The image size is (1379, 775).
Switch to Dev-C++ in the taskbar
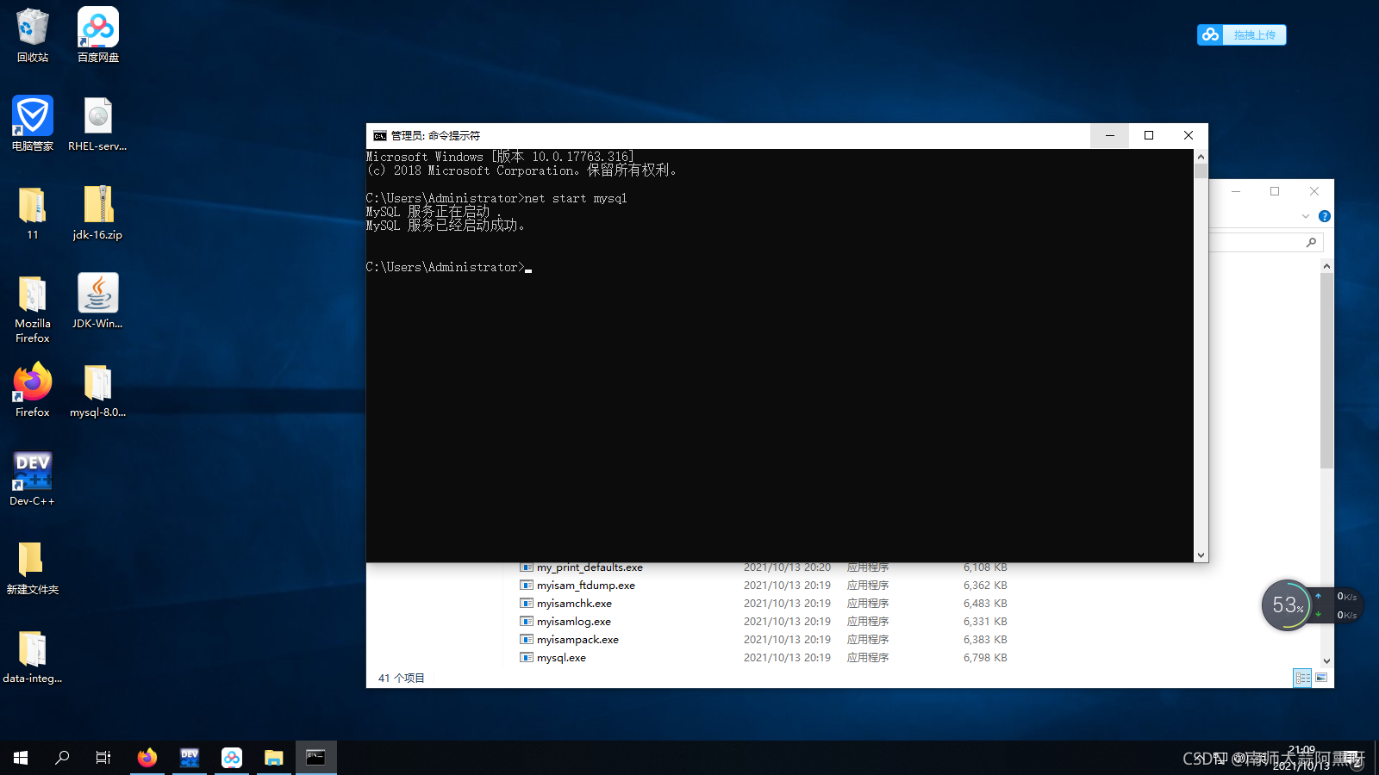pyautogui.click(x=190, y=758)
